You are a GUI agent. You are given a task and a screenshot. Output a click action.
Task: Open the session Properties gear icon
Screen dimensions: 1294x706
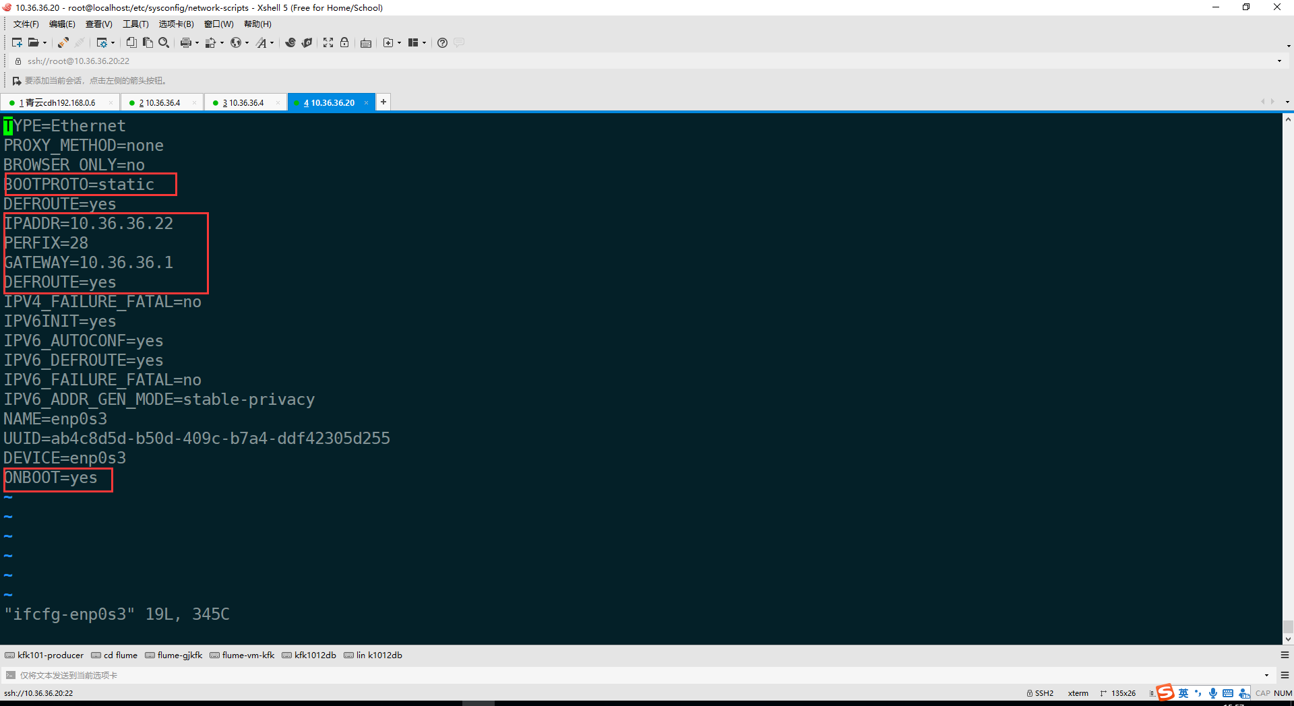tap(102, 42)
